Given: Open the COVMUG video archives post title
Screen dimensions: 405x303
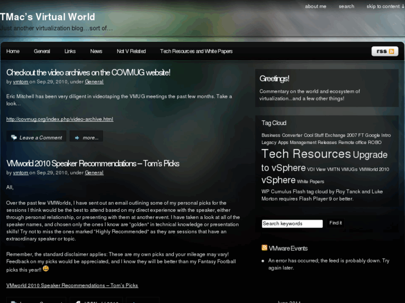Looking at the screenshot, I should click(x=89, y=72).
